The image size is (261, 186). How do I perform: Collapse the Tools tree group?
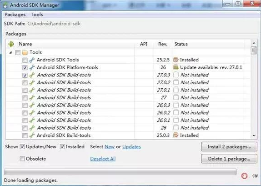tap(10, 53)
